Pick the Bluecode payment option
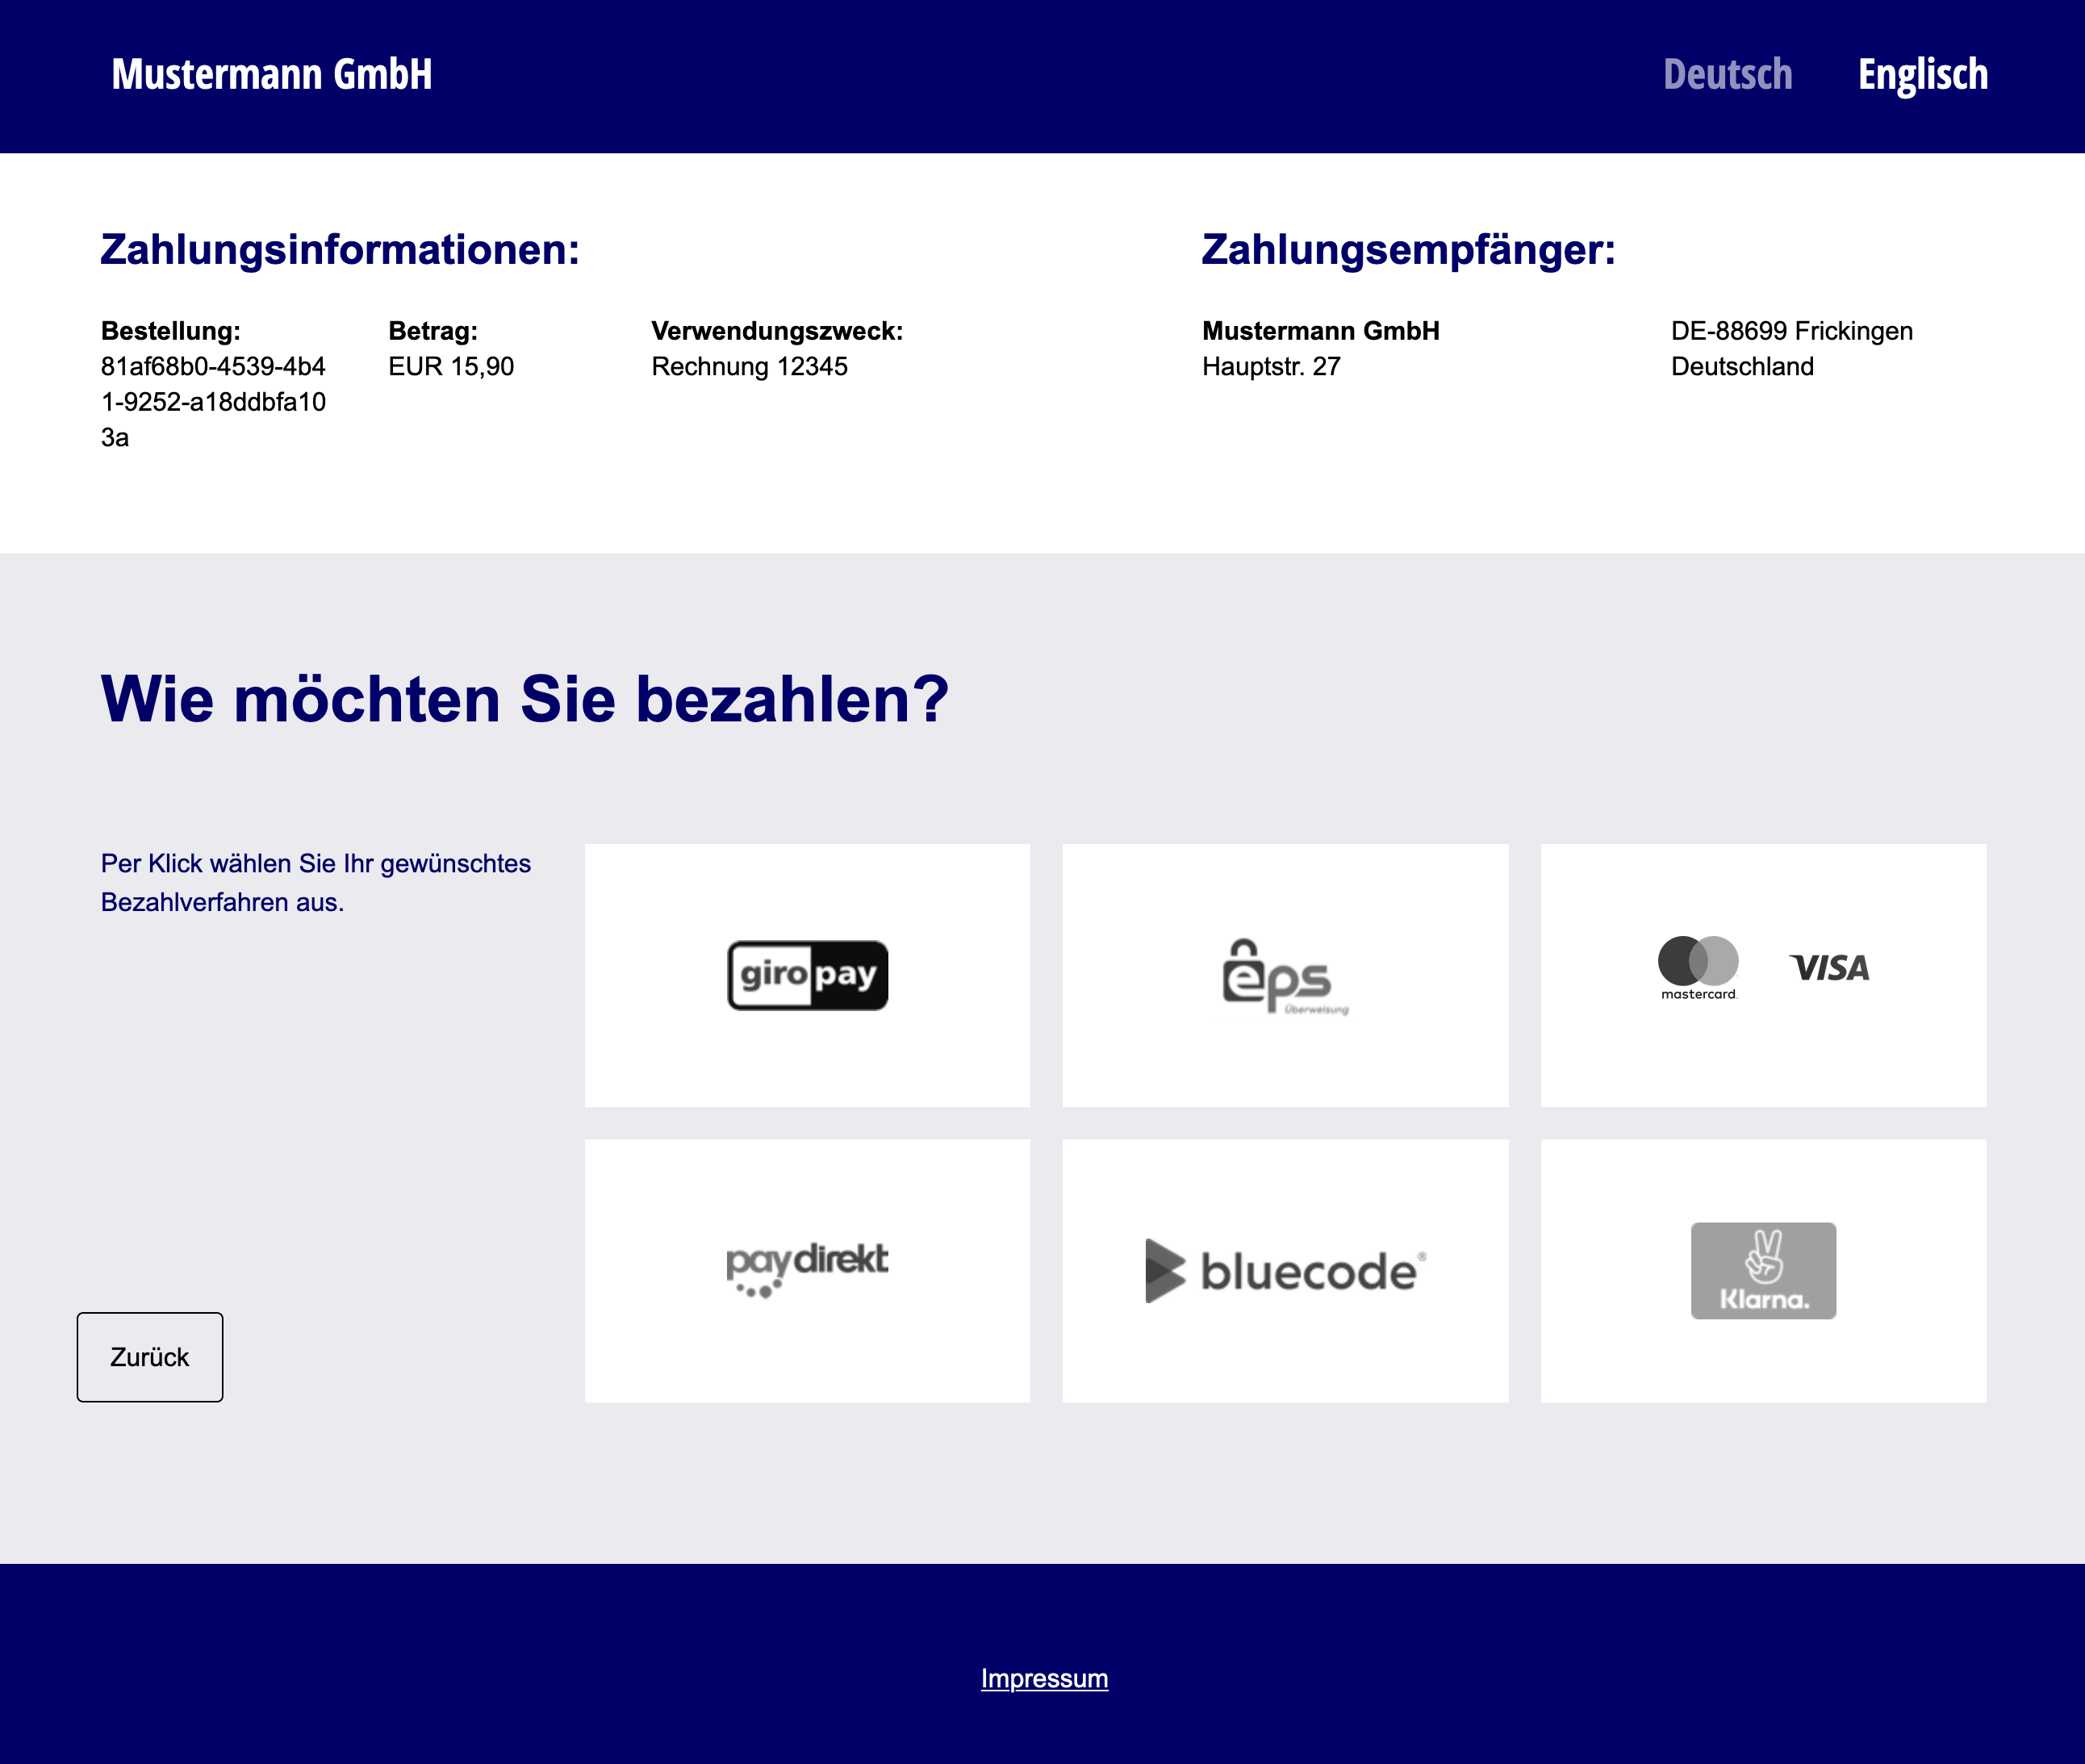2085x1764 pixels. 1285,1270
